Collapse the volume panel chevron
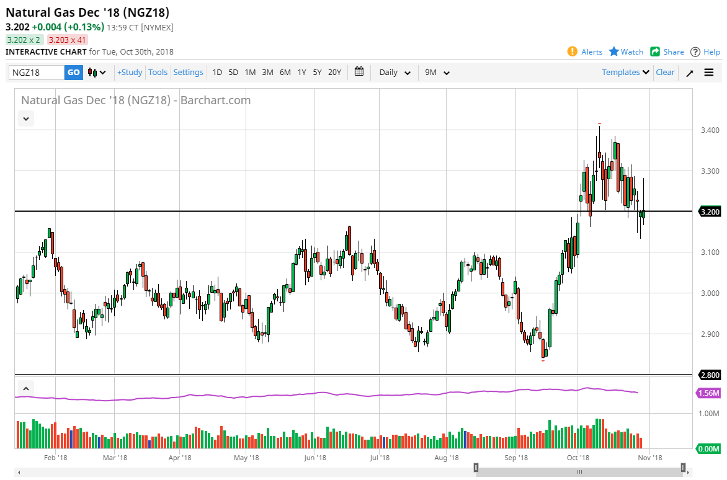727x480 pixels. [26, 389]
